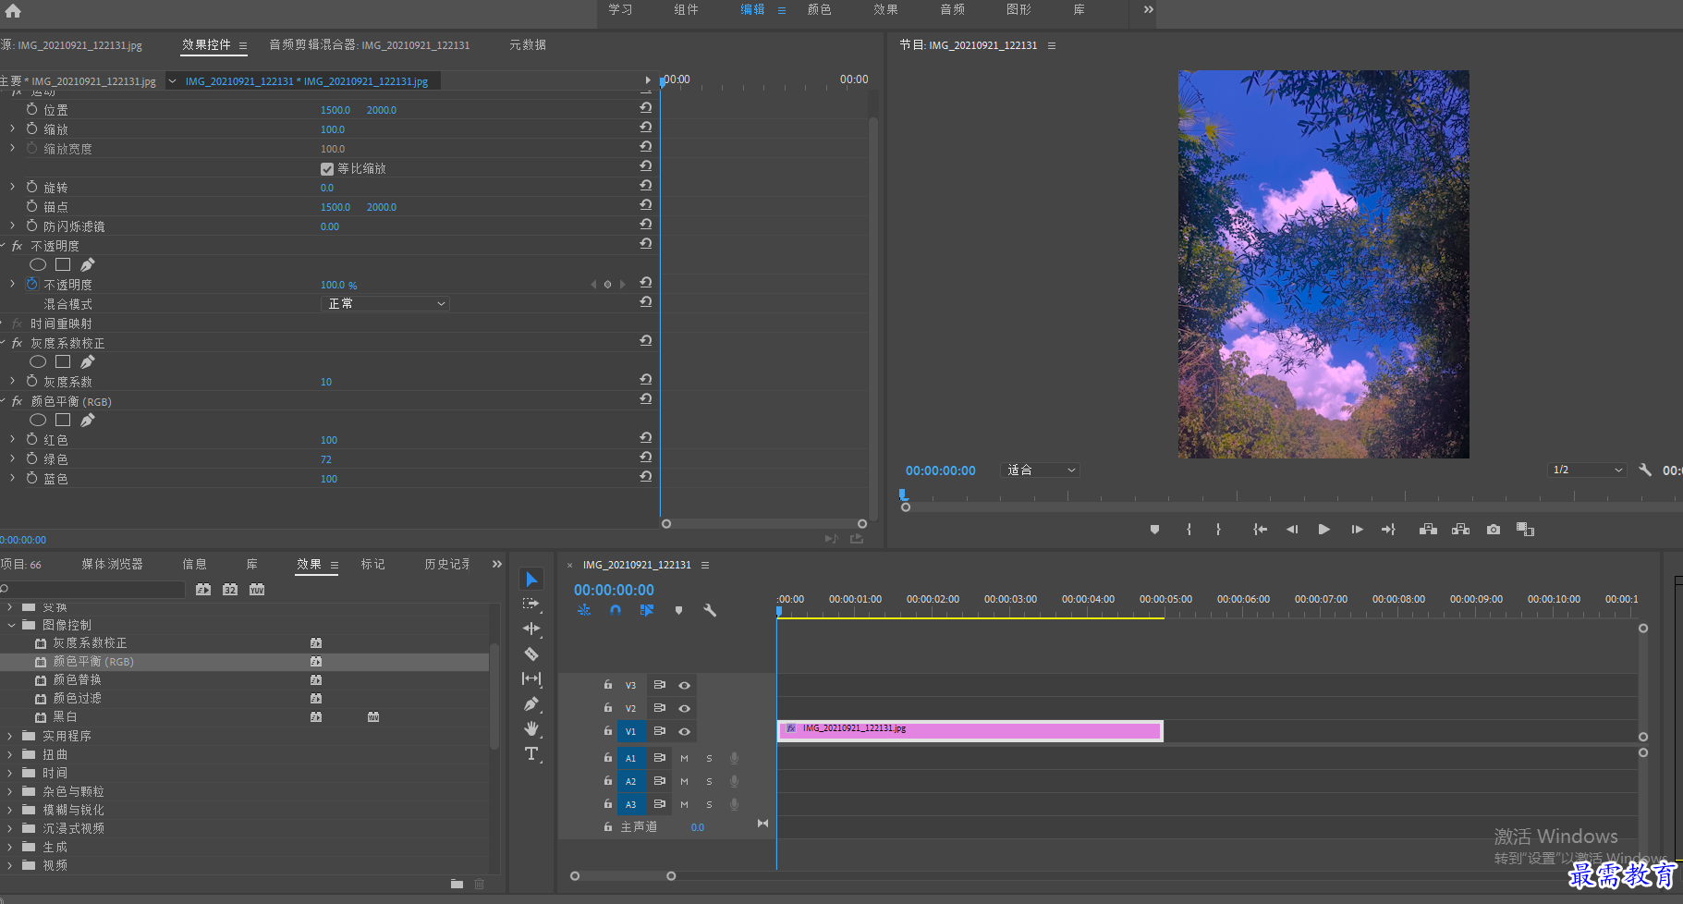The height and width of the screenshot is (904, 1683).
Task: Step forward one frame in program monitor
Action: click(x=1357, y=530)
